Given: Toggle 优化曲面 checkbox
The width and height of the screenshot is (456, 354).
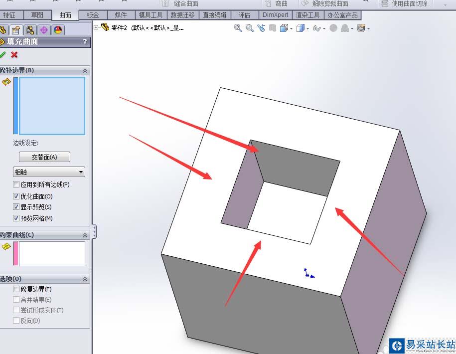Looking at the screenshot, I should point(16,196).
